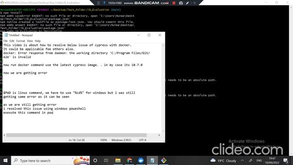This screenshot has height=165, width=293.
Task: Click 'Windows (CRLF)' in Notepad status bar
Action: click(x=121, y=140)
